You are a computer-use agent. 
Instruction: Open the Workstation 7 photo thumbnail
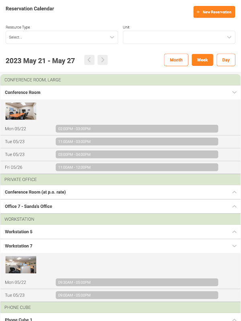(21, 264)
